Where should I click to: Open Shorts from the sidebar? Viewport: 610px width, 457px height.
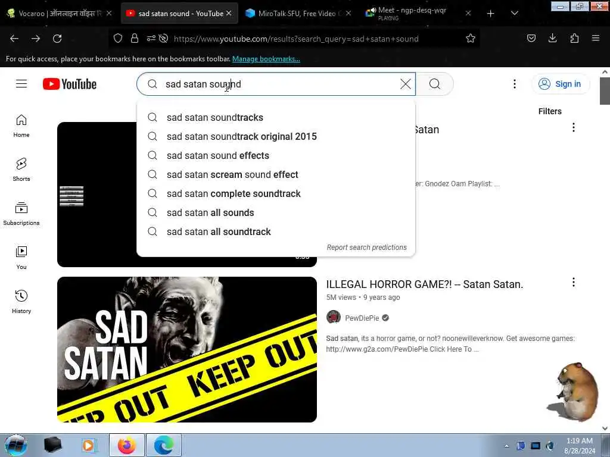coord(21,170)
